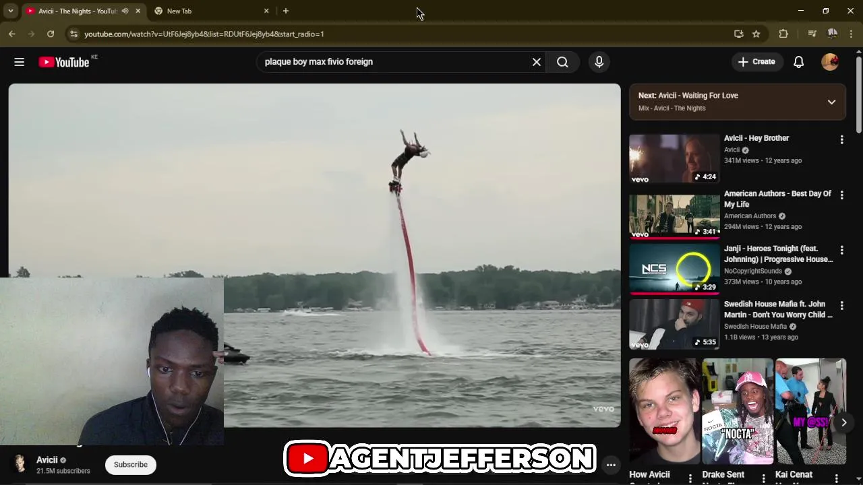Click the '21.5M subscribers' text
Image resolution: width=863 pixels, height=485 pixels.
(x=63, y=471)
